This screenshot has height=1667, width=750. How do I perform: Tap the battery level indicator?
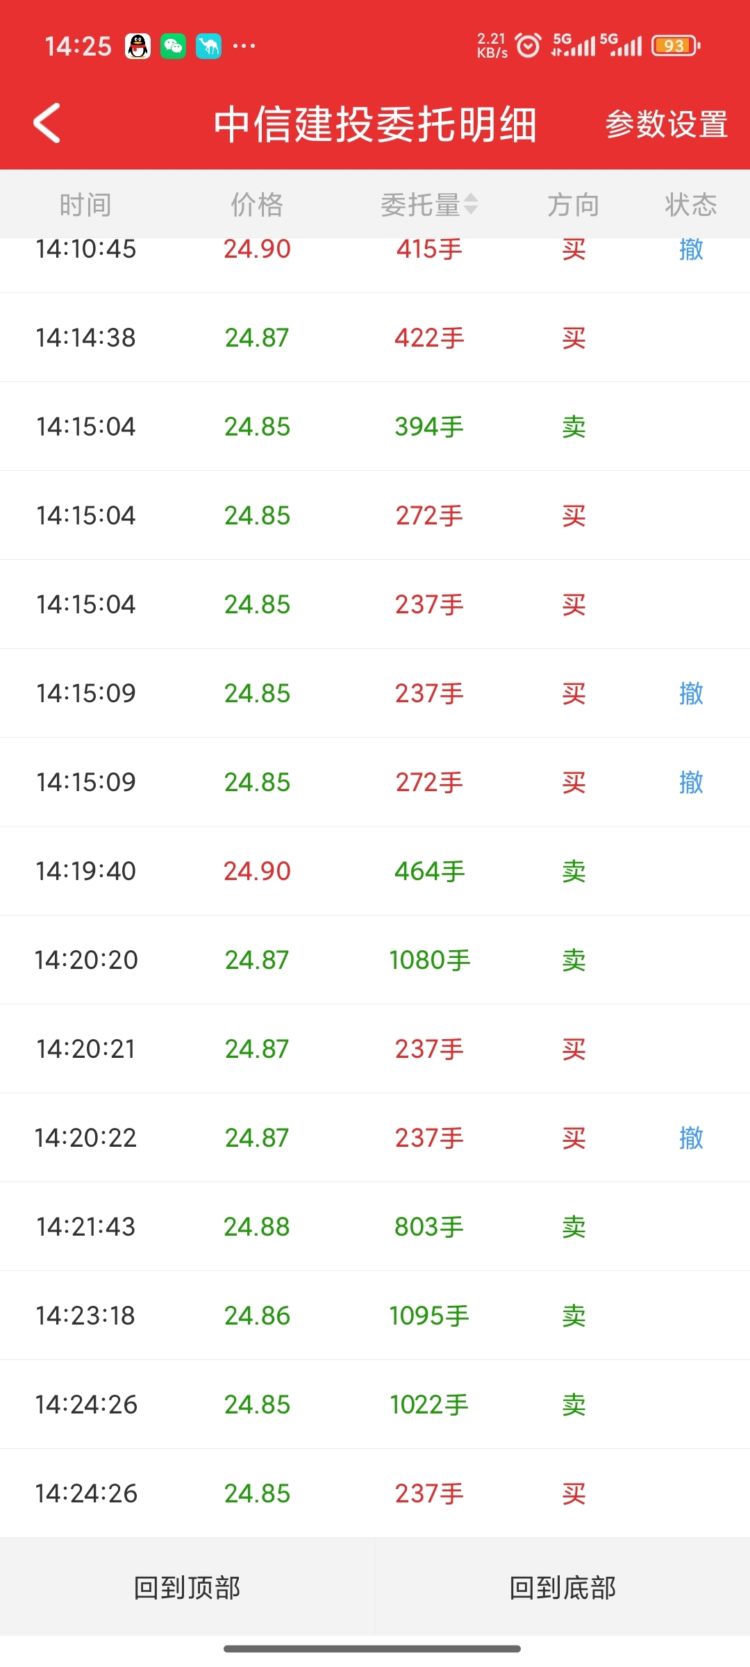click(676, 46)
